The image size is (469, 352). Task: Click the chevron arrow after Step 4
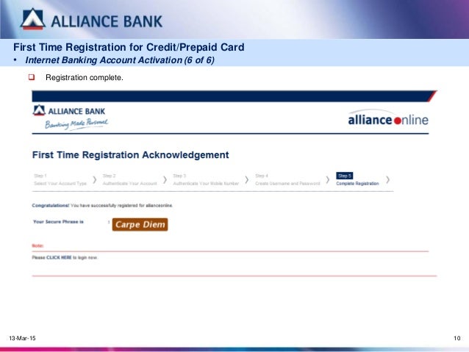click(x=328, y=180)
